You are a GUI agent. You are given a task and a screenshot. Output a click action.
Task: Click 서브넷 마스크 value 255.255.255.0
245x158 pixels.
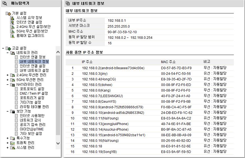click(x=119, y=27)
